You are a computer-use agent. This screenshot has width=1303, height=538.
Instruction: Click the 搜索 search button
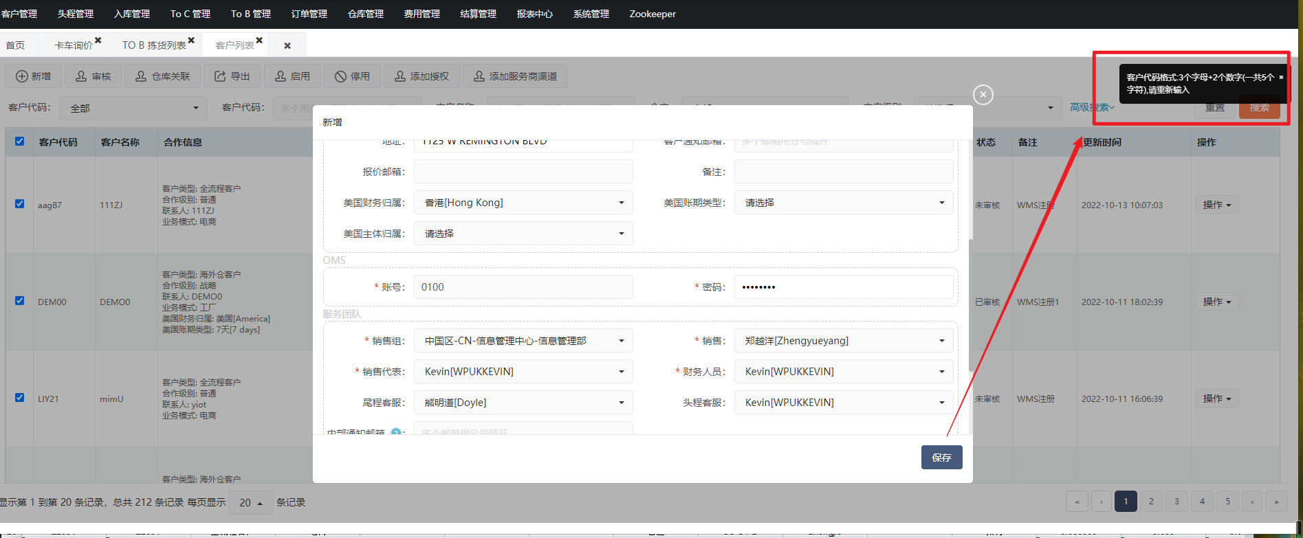pyautogui.click(x=1260, y=107)
